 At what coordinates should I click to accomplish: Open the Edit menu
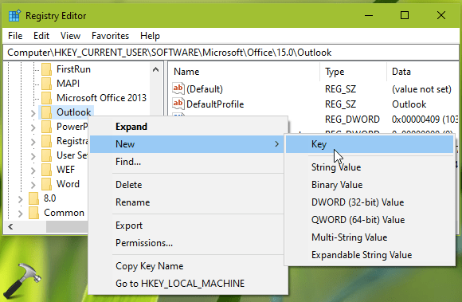tap(41, 36)
